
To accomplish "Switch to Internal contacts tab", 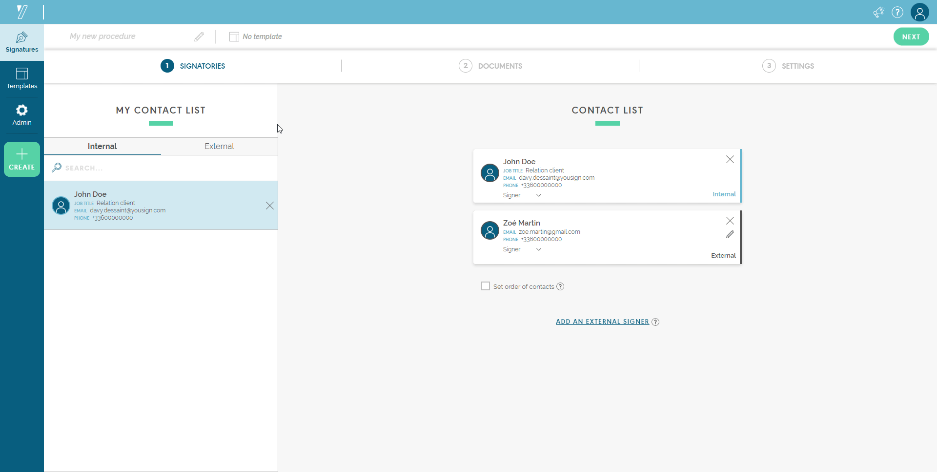I will [x=102, y=146].
